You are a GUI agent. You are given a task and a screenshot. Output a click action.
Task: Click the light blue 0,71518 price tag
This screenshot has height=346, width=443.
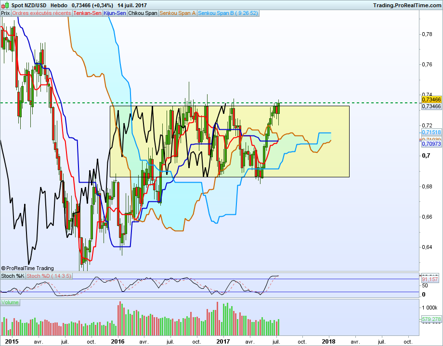[x=431, y=132]
